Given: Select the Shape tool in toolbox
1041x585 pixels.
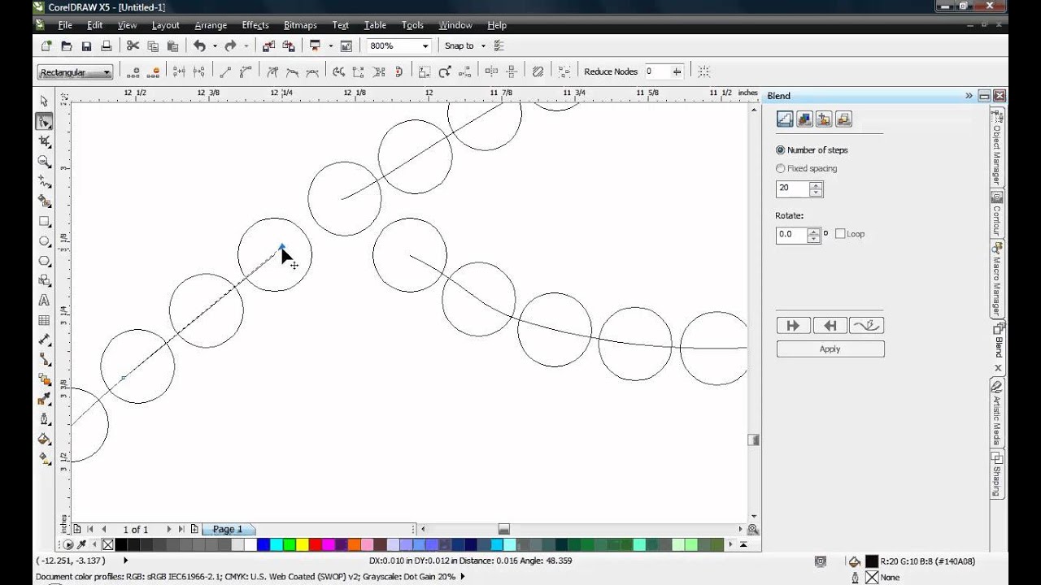Looking at the screenshot, I should (x=44, y=122).
